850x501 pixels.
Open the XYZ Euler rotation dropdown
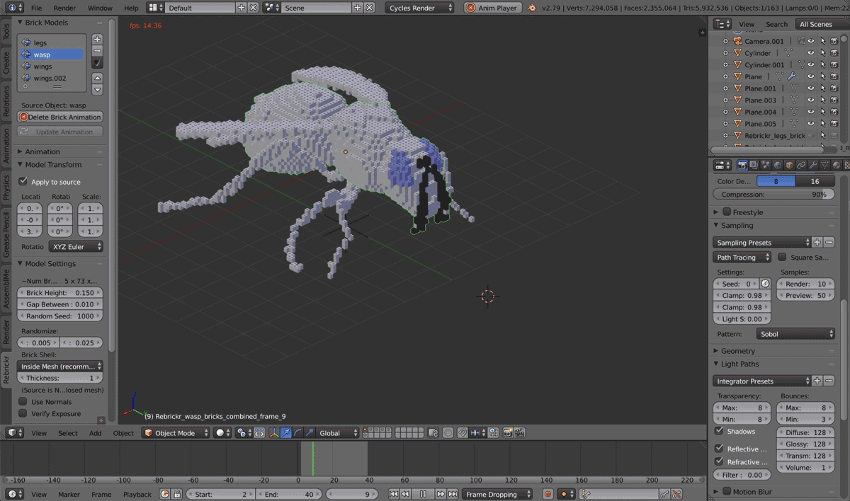click(x=76, y=246)
